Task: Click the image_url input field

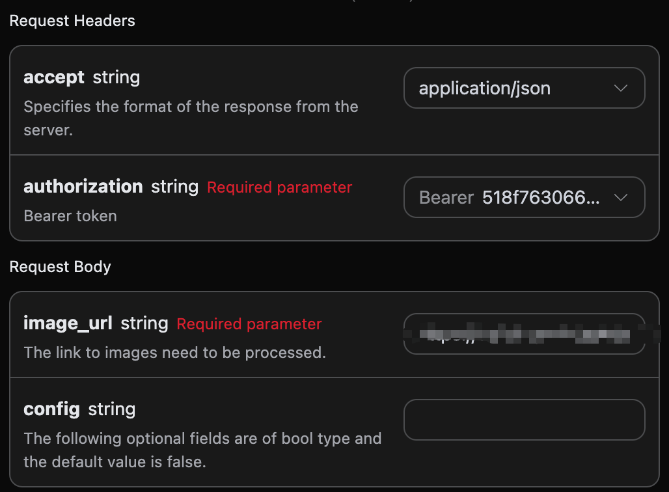Action: pyautogui.click(x=524, y=335)
